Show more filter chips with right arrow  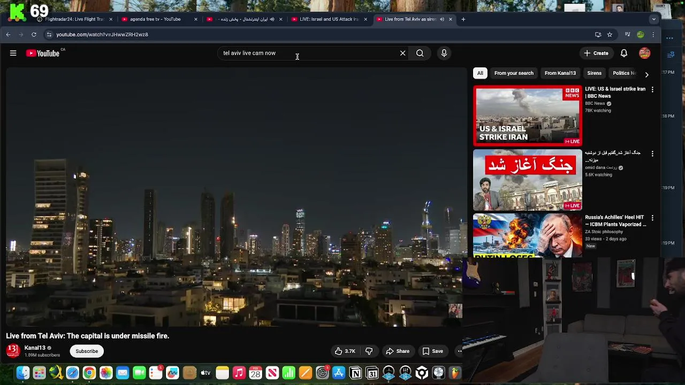646,74
